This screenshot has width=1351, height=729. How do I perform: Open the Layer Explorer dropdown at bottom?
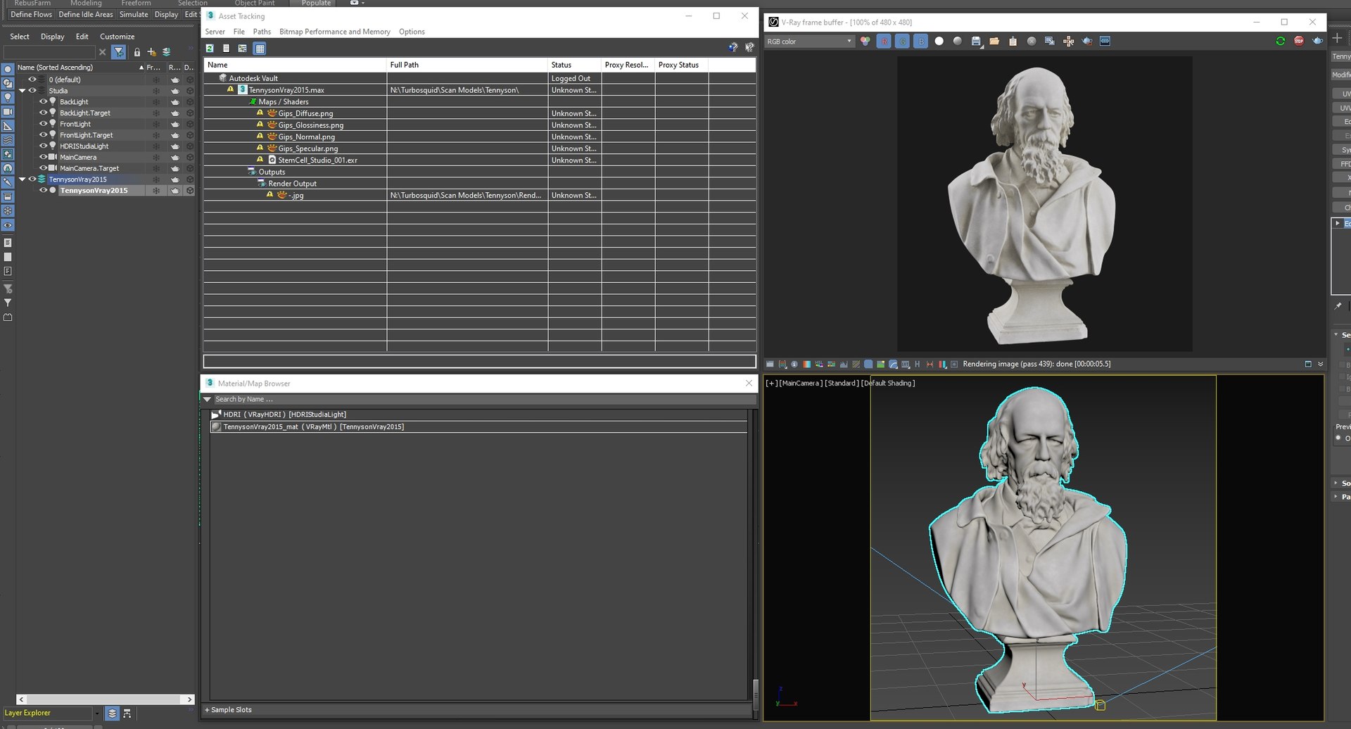coord(98,714)
